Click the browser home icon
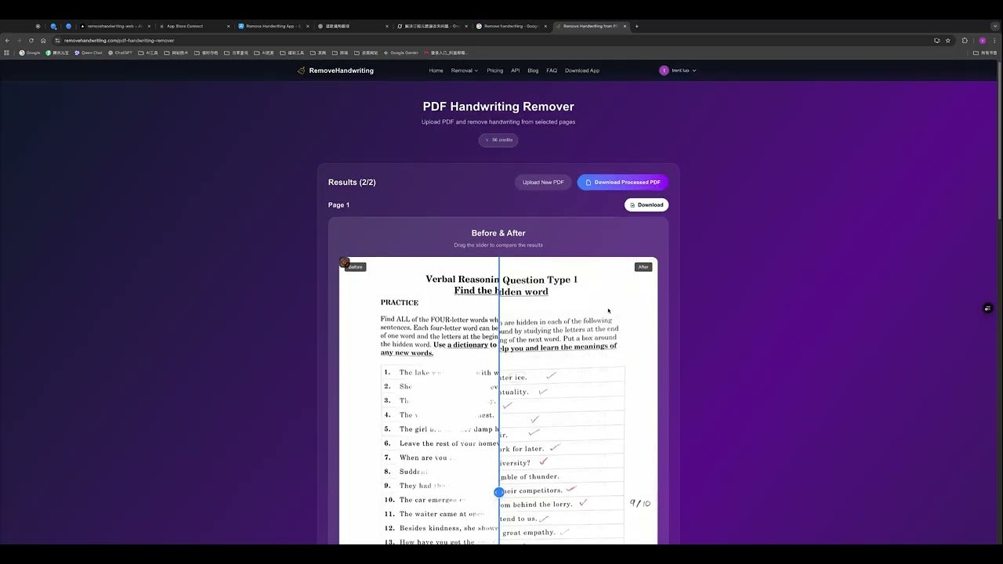Image resolution: width=1003 pixels, height=564 pixels. [x=43, y=40]
